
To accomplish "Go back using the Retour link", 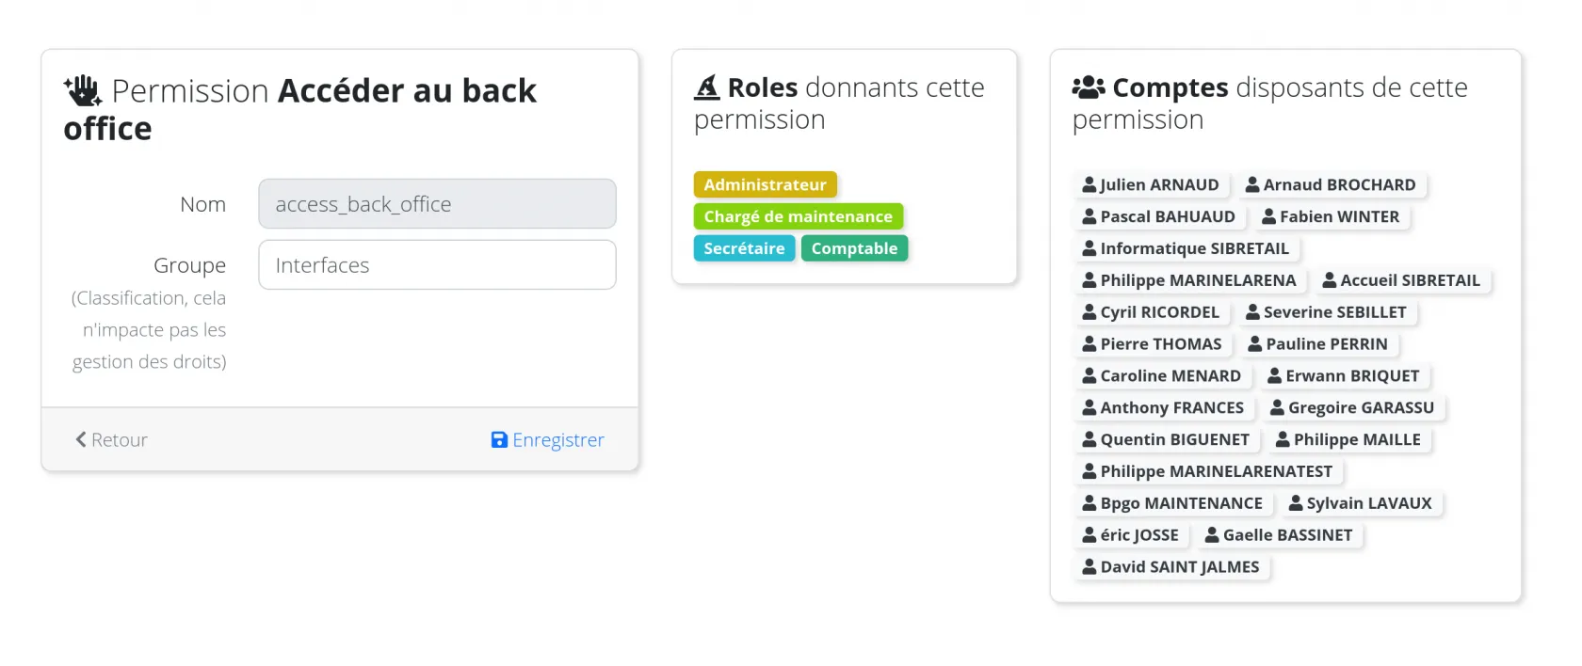I will pyautogui.click(x=119, y=439).
